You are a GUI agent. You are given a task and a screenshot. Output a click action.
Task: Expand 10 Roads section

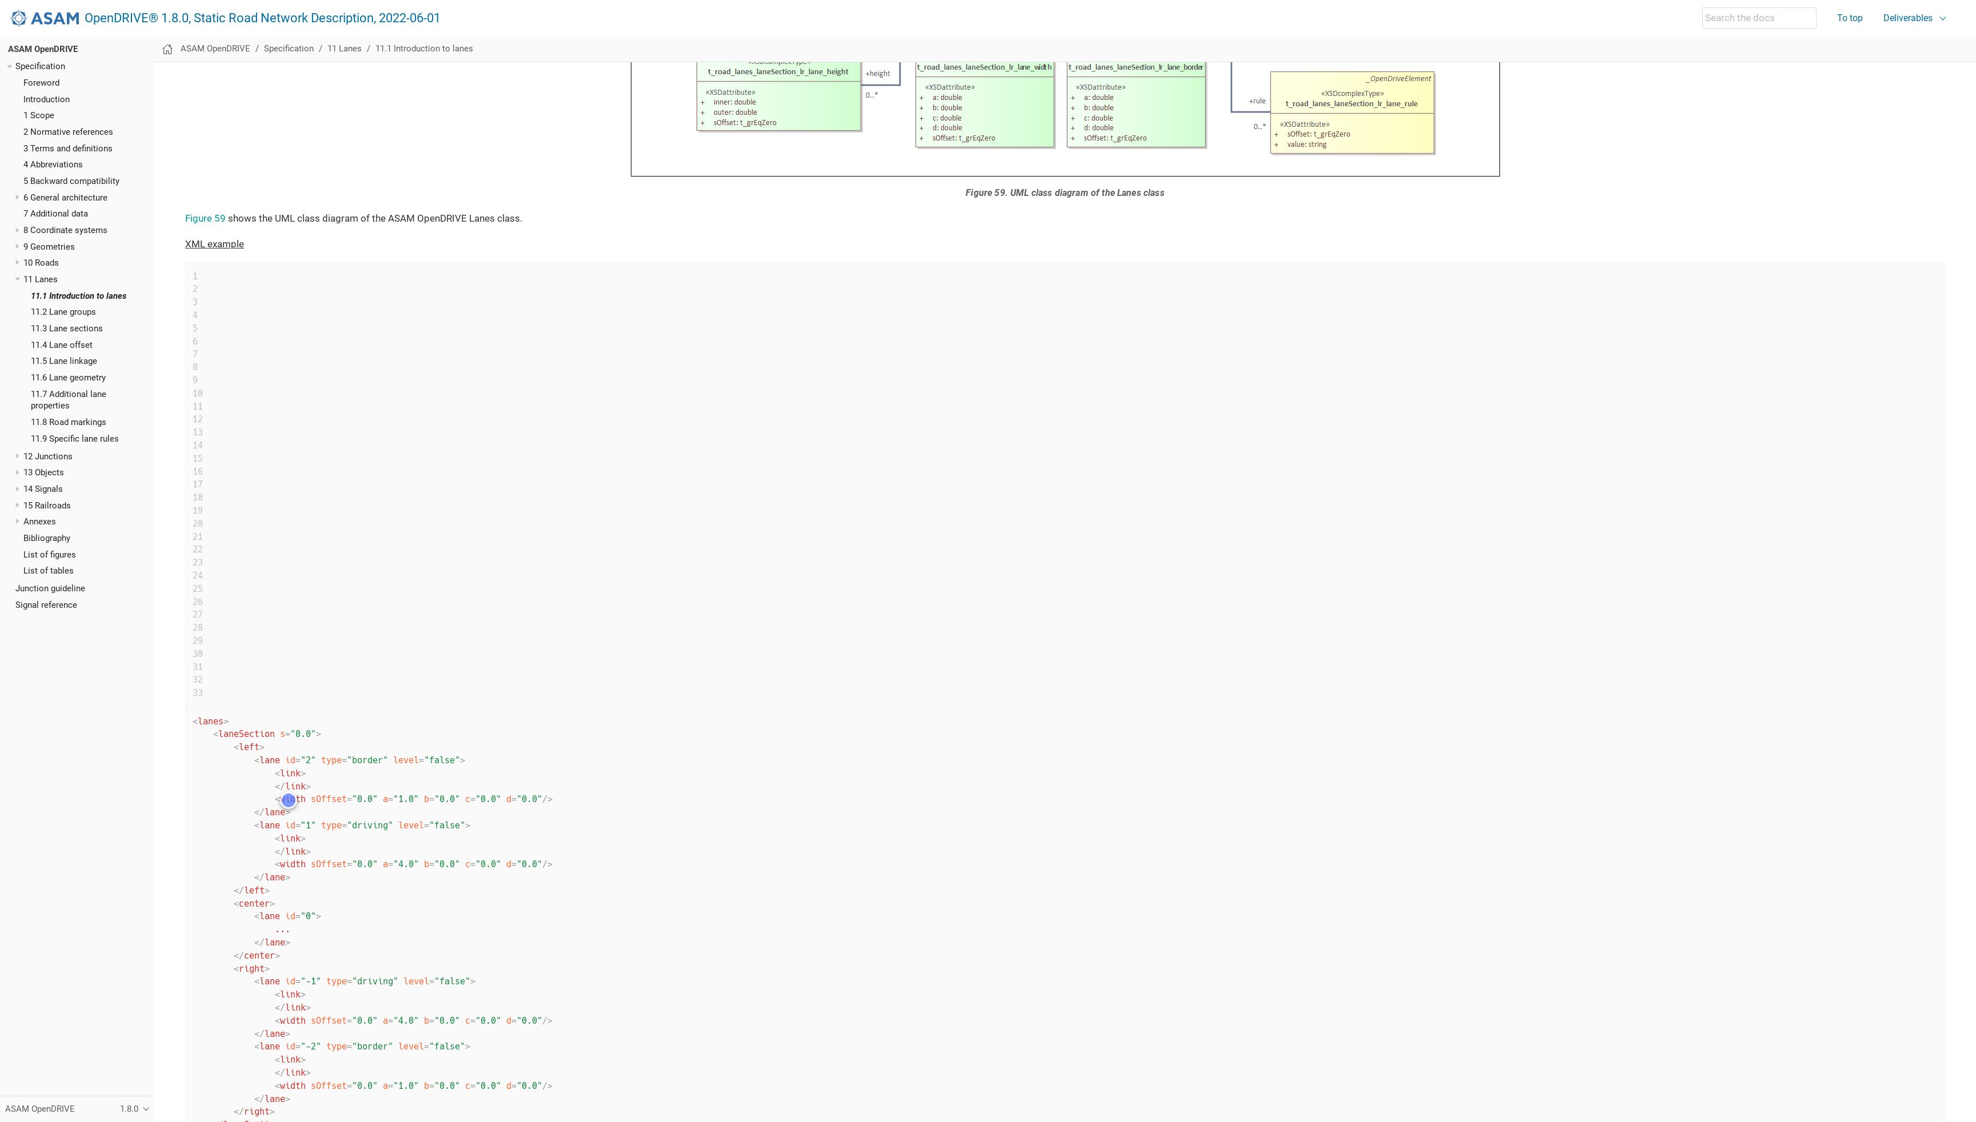click(17, 263)
